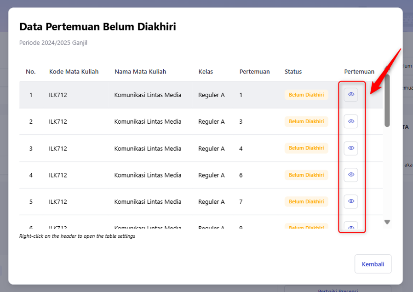Click the Status column header
Screen dimensions: 413x292
click(x=293, y=72)
